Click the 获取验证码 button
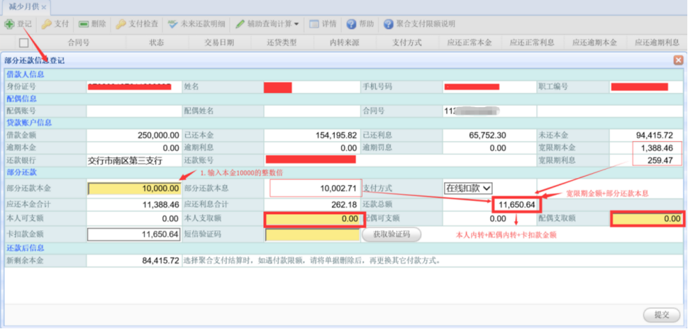 [391, 234]
